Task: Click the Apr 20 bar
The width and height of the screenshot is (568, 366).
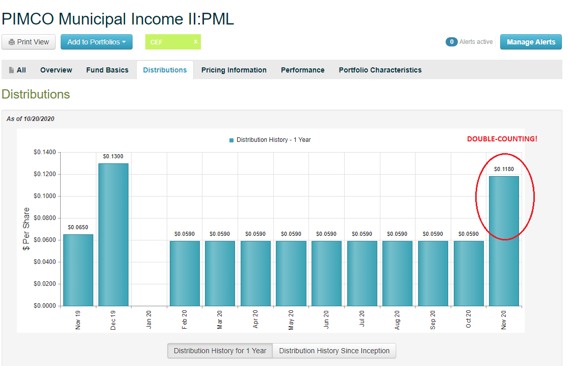Action: pyautogui.click(x=255, y=274)
